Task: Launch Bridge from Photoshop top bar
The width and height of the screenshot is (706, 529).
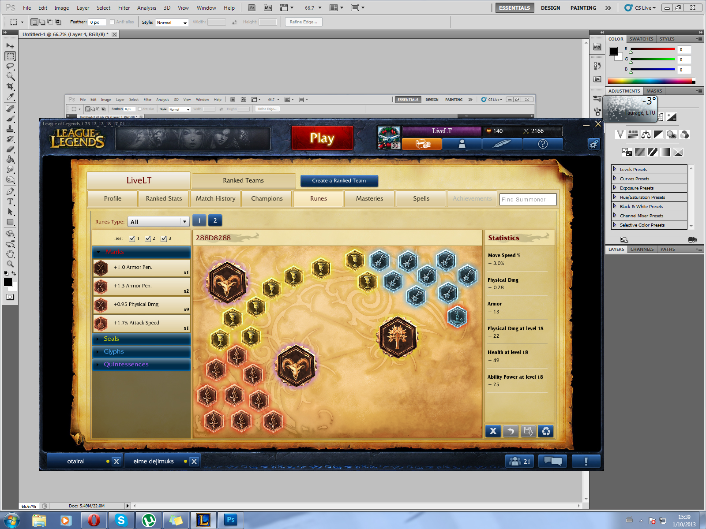Action: point(252,7)
